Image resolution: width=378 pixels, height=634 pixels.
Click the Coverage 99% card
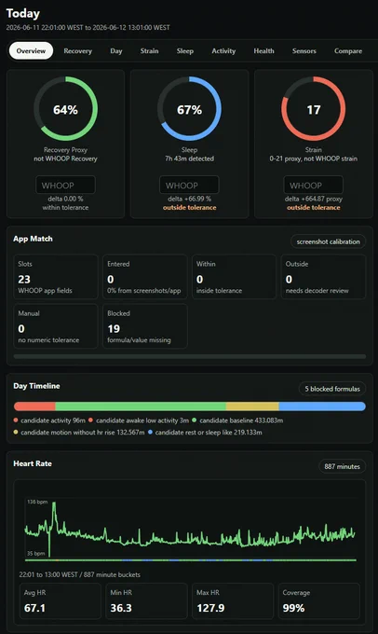click(x=319, y=600)
